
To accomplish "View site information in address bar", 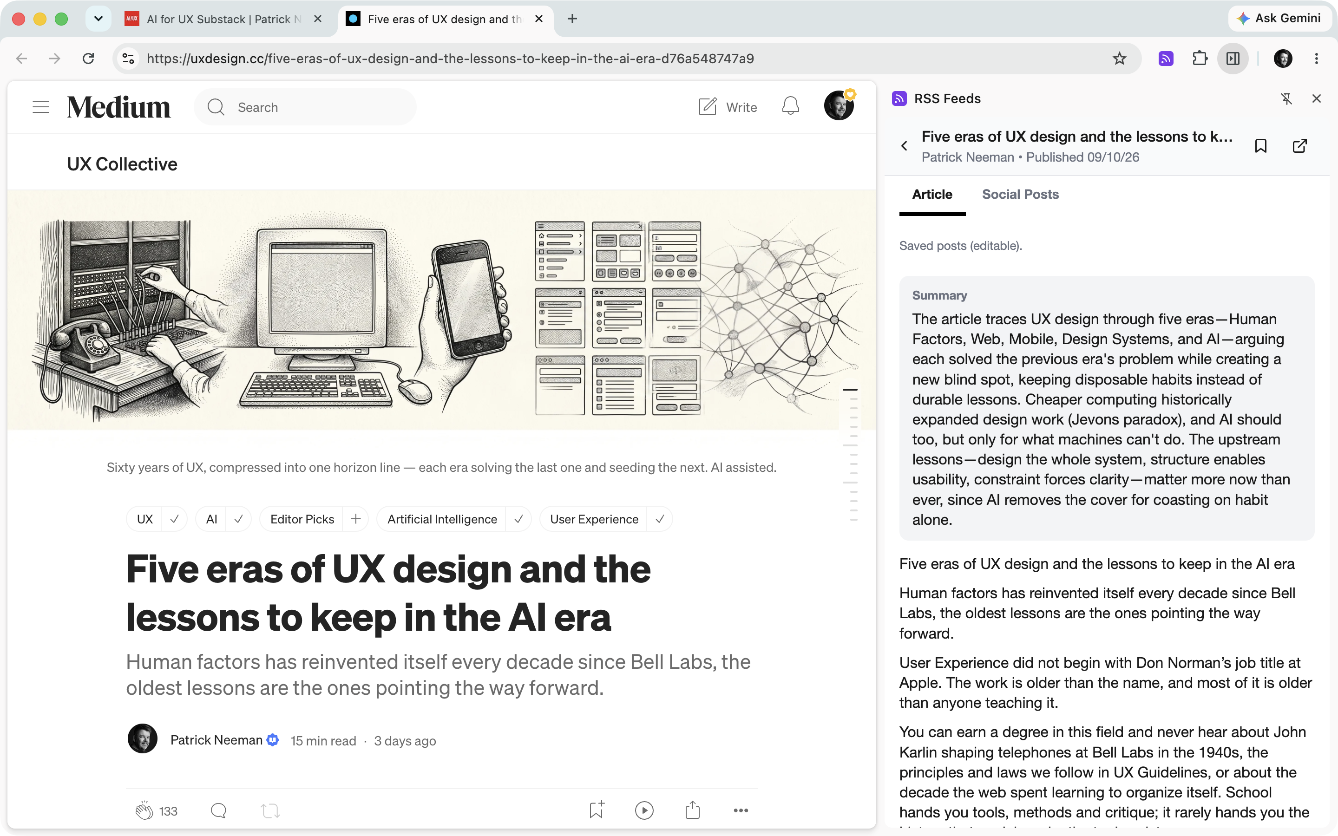I will click(128, 59).
